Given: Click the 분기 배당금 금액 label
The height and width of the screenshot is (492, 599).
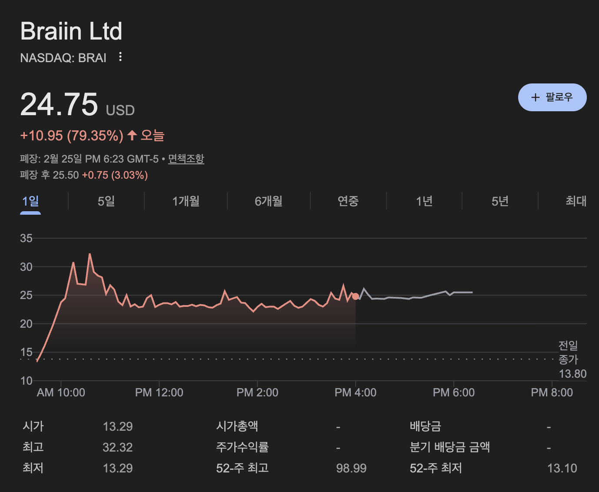Looking at the screenshot, I should tap(450, 447).
